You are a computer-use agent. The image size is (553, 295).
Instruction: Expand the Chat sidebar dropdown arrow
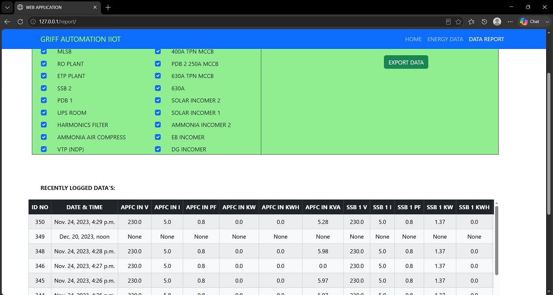click(547, 22)
